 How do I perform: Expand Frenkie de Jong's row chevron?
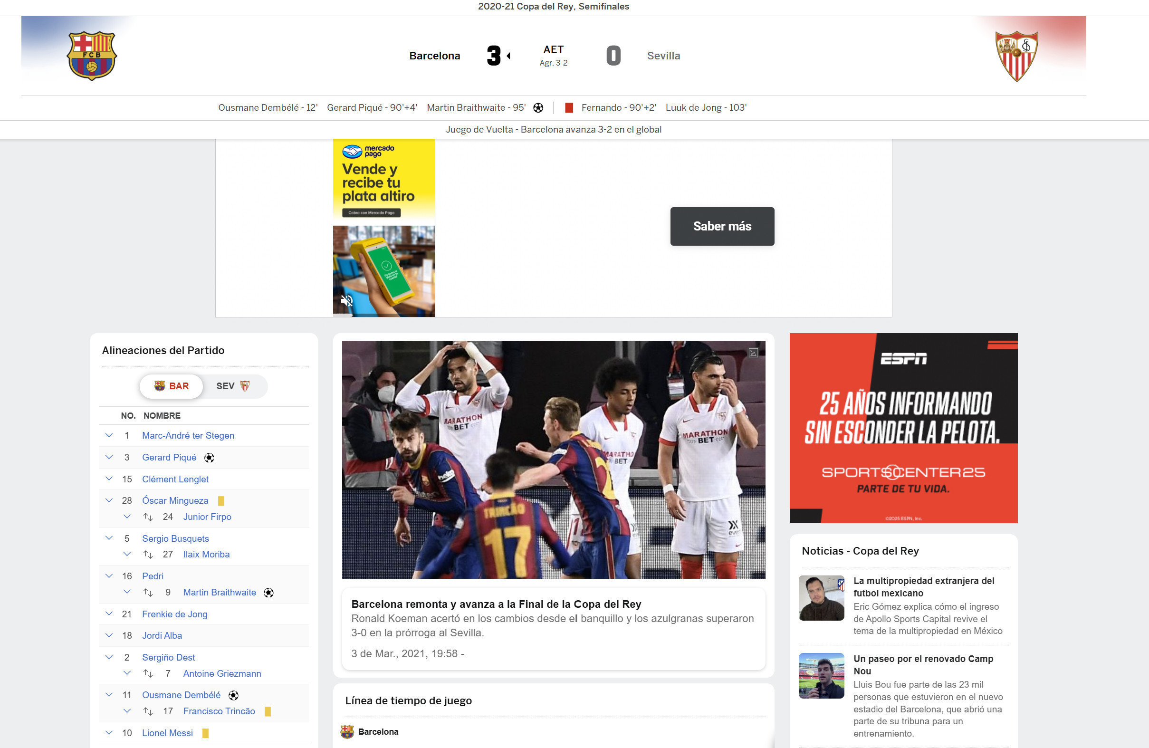[x=109, y=614]
